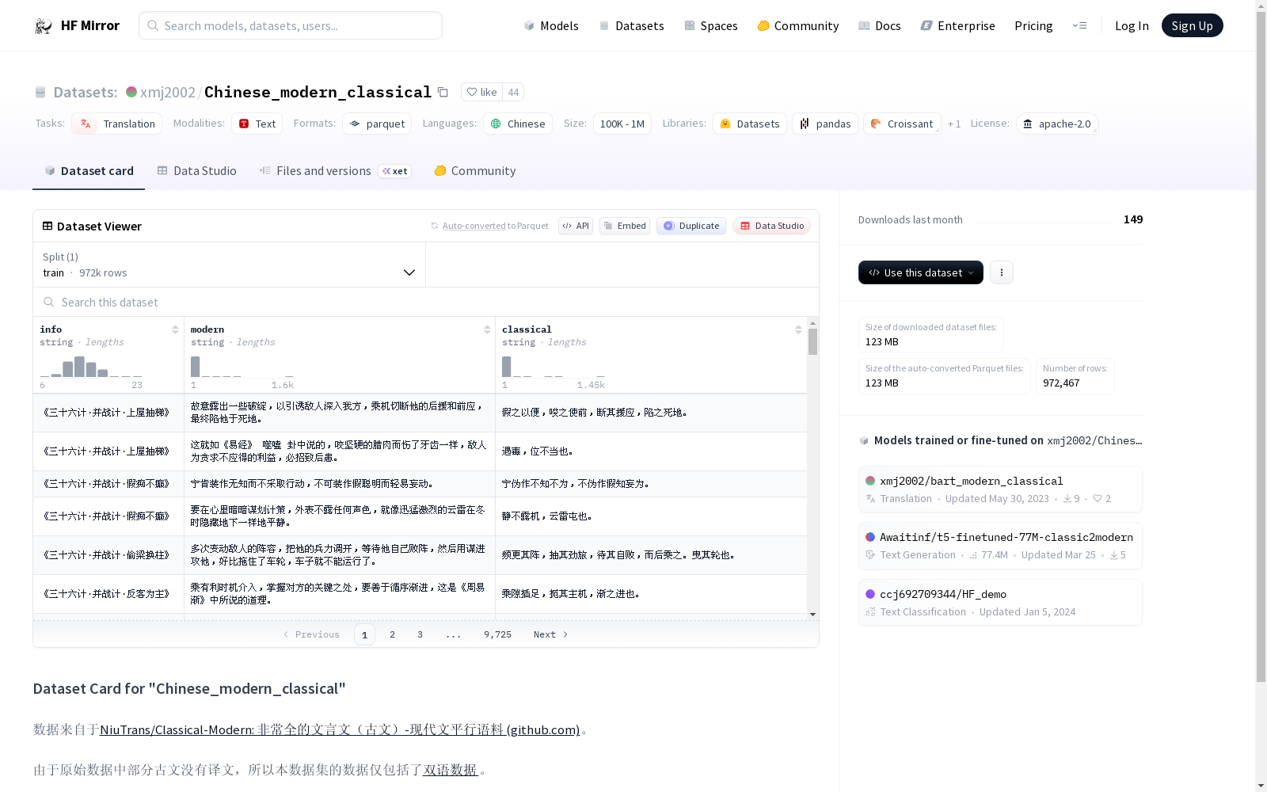Open Spaces in the top navigation

tap(711, 25)
